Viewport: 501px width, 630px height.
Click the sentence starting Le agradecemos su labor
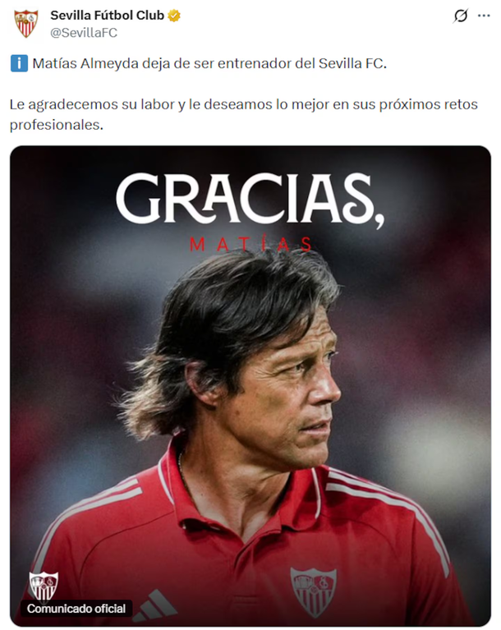pos(243,114)
